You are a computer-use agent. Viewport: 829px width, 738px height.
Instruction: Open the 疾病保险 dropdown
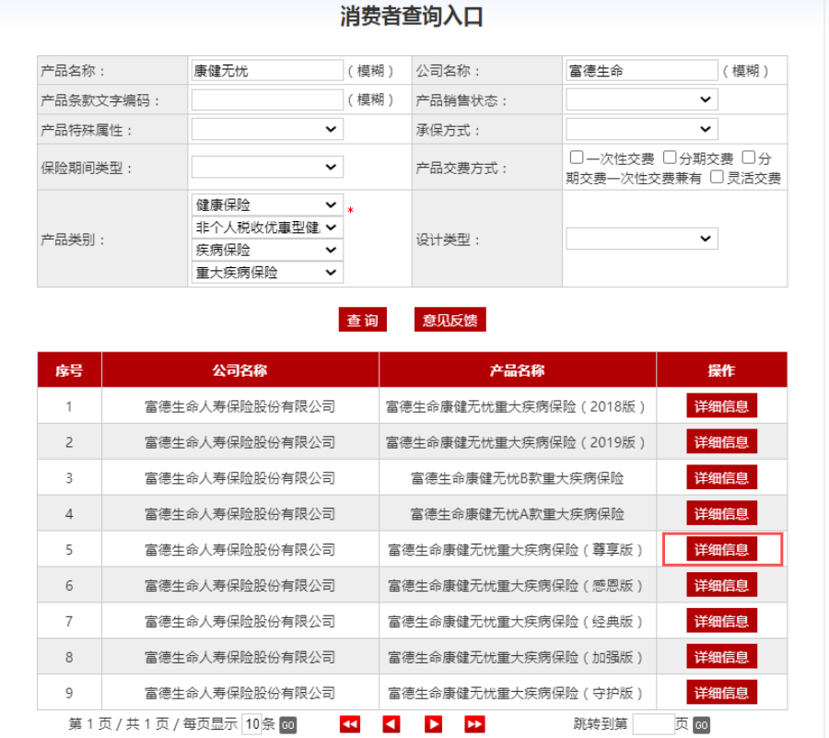[x=267, y=250]
